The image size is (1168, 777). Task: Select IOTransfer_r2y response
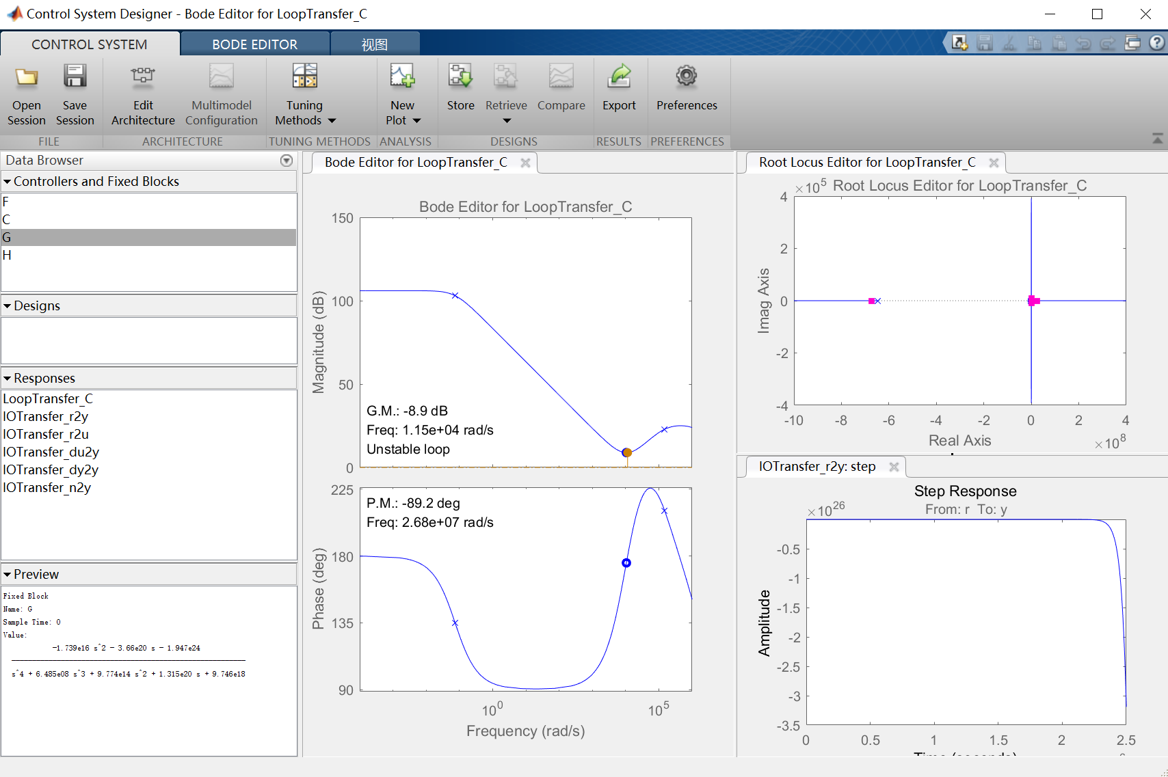pyautogui.click(x=148, y=416)
